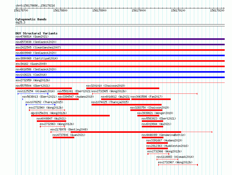Click the DGV Structural Variants track title
232x175 pixels.
pos(36,33)
